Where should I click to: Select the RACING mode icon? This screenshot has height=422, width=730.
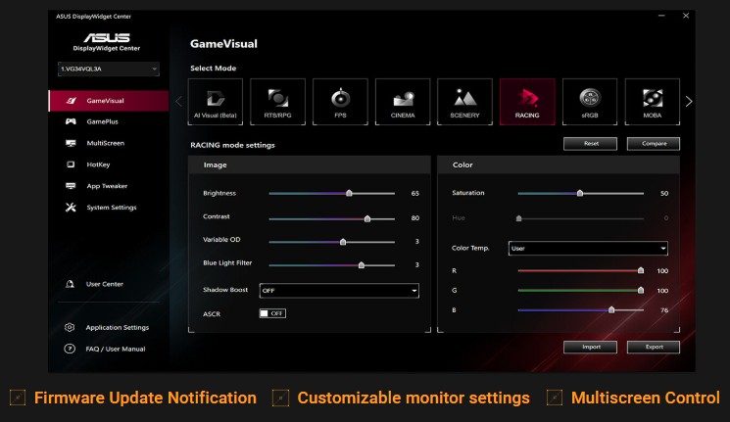(x=527, y=101)
